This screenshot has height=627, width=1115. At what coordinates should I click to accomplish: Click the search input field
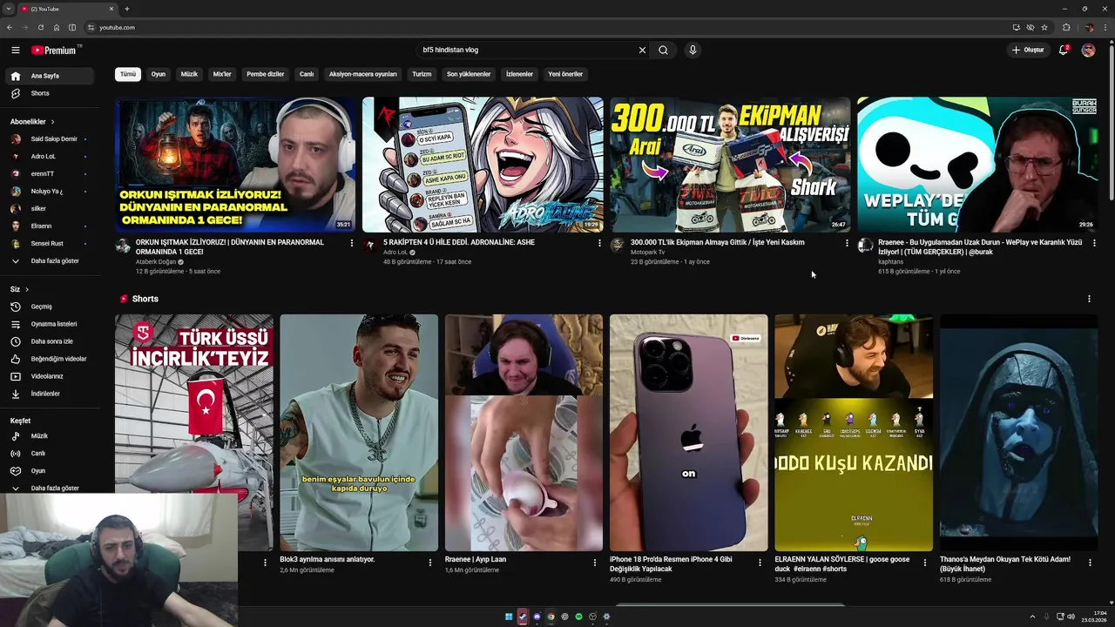click(527, 50)
